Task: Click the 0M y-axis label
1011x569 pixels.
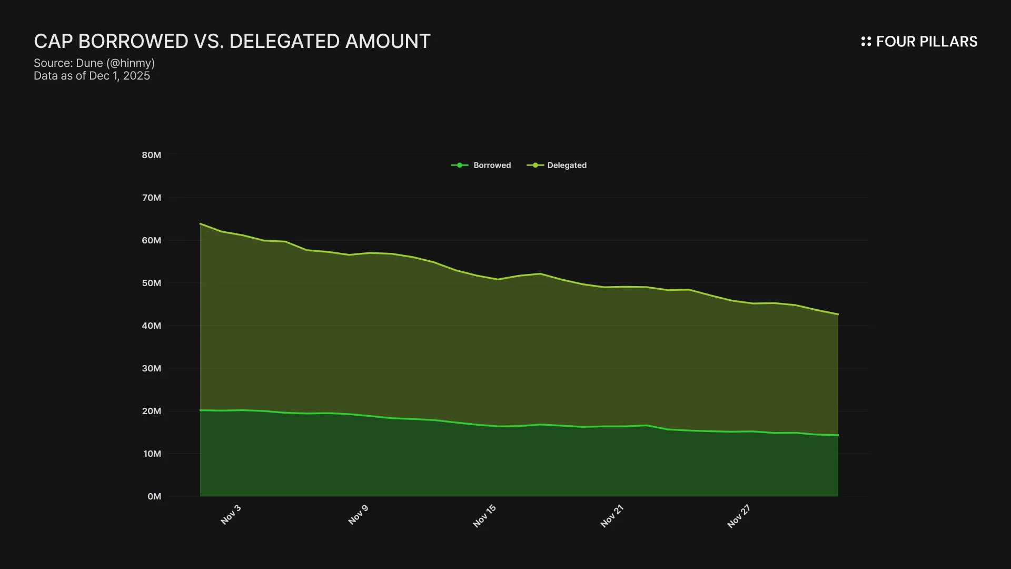Action: pos(154,497)
